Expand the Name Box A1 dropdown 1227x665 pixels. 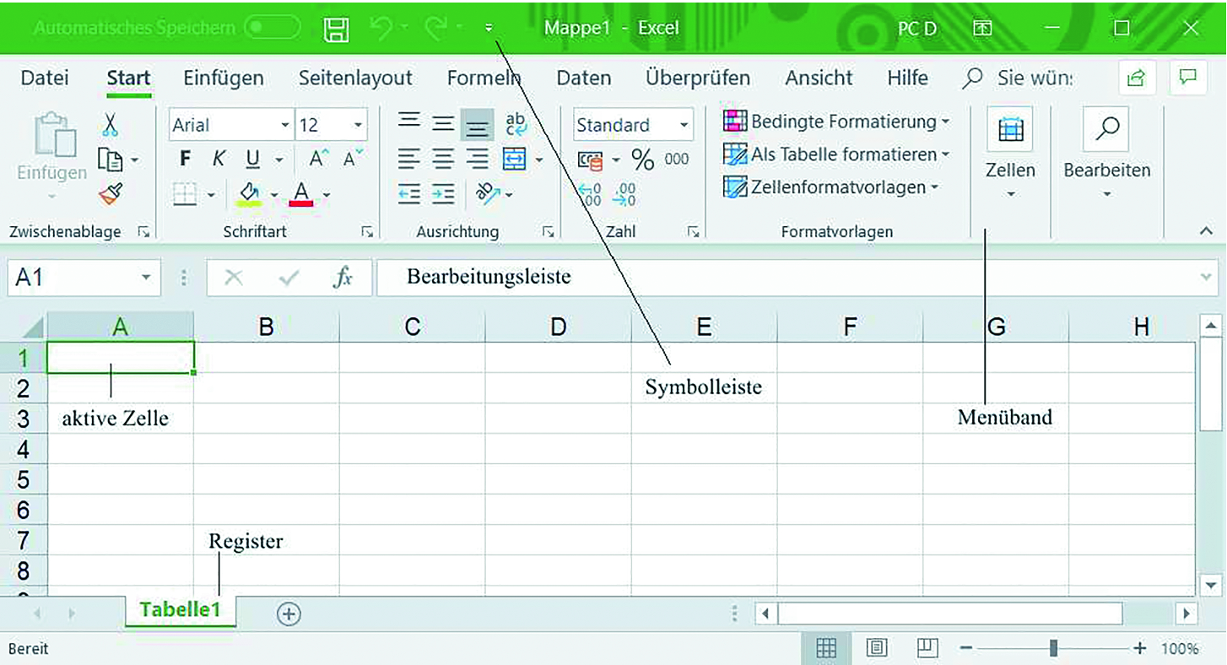point(145,278)
